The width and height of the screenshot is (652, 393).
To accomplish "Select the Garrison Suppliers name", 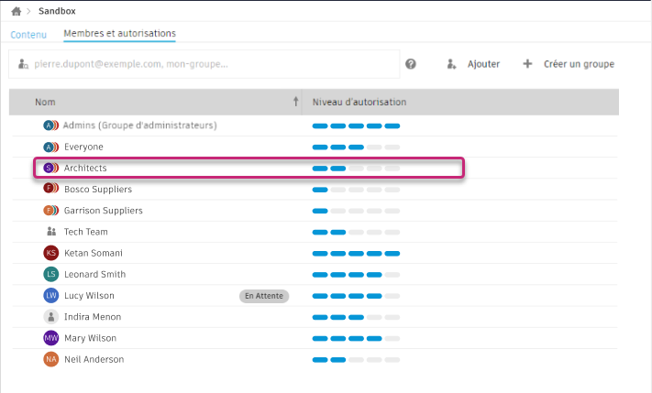I will tap(103, 210).
